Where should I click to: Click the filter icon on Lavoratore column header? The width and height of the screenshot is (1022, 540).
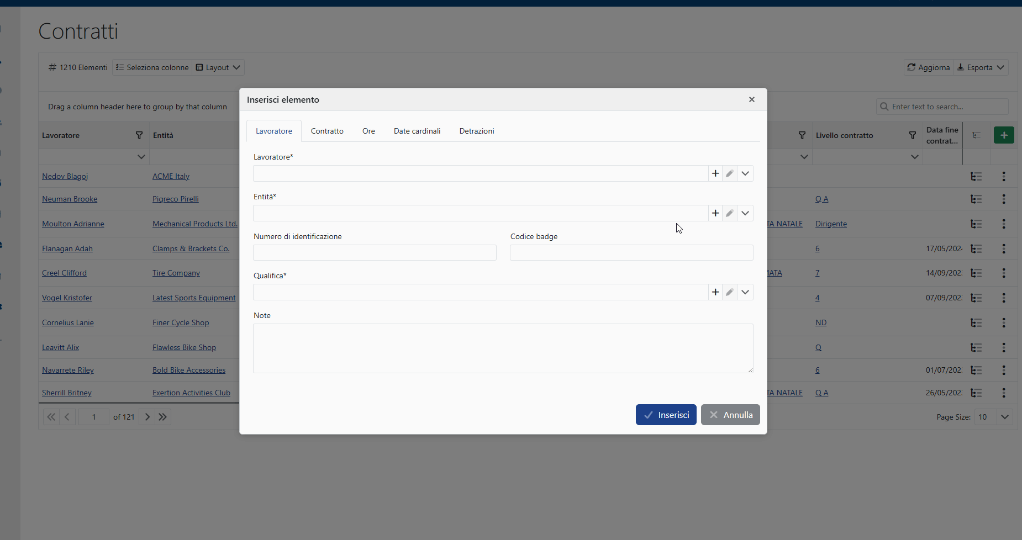[x=140, y=135]
